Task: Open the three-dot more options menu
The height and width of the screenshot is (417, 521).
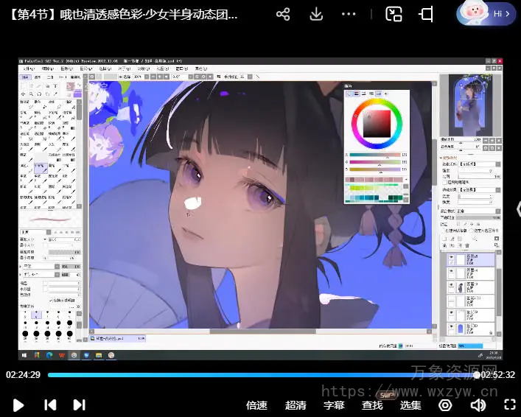Action: click(x=349, y=14)
